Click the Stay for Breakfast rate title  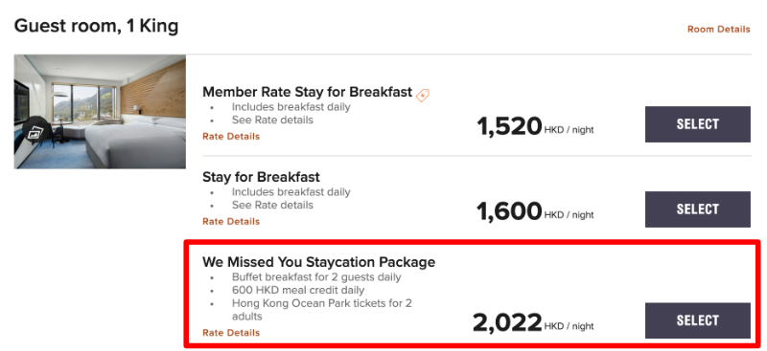pos(261,177)
